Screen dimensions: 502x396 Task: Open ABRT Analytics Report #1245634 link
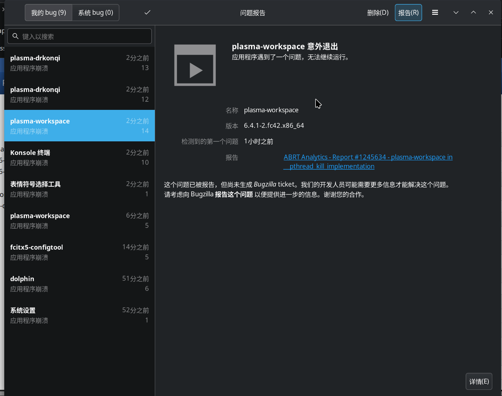(x=368, y=162)
